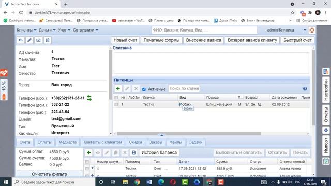Check the box for invoice number 4
Screen dimensions: 331x186
click(87, 169)
